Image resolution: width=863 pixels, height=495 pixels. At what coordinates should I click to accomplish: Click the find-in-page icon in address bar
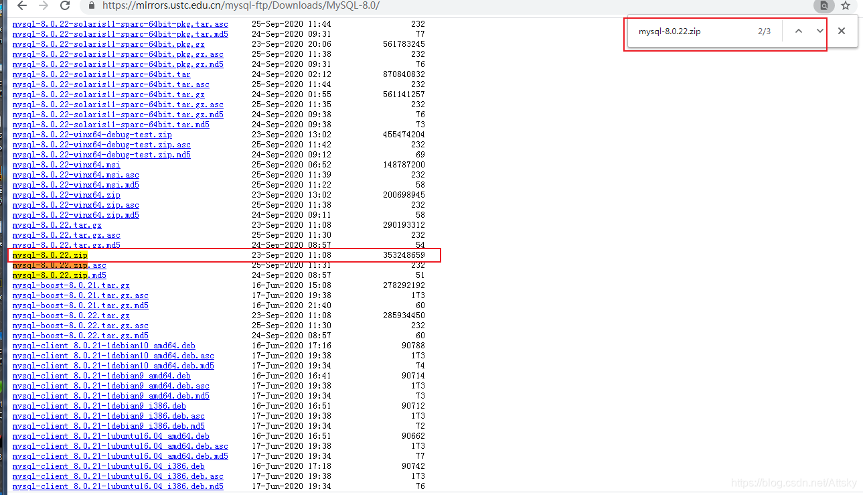coord(824,5)
